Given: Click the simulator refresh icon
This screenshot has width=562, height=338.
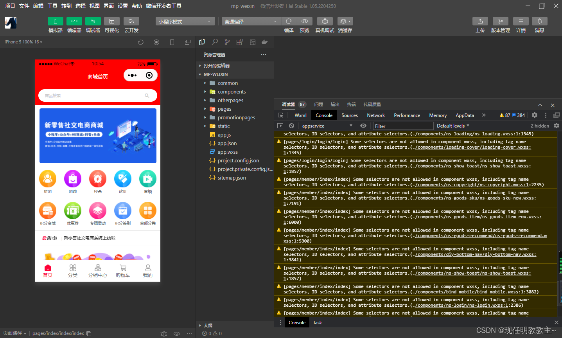Looking at the screenshot, I should coord(141,42).
